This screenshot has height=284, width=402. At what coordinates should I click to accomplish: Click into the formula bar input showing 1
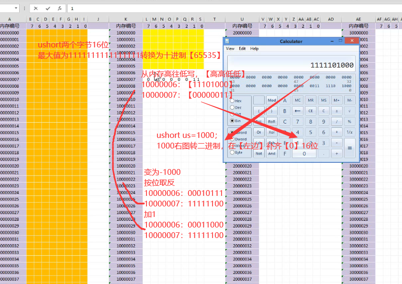pos(234,9)
